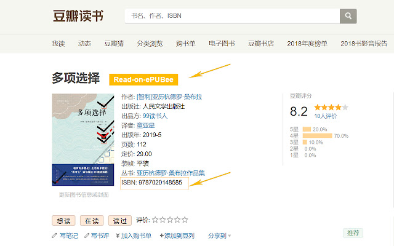
Task: Click the yellow rating stars beside 8.2
Action: click(331, 108)
